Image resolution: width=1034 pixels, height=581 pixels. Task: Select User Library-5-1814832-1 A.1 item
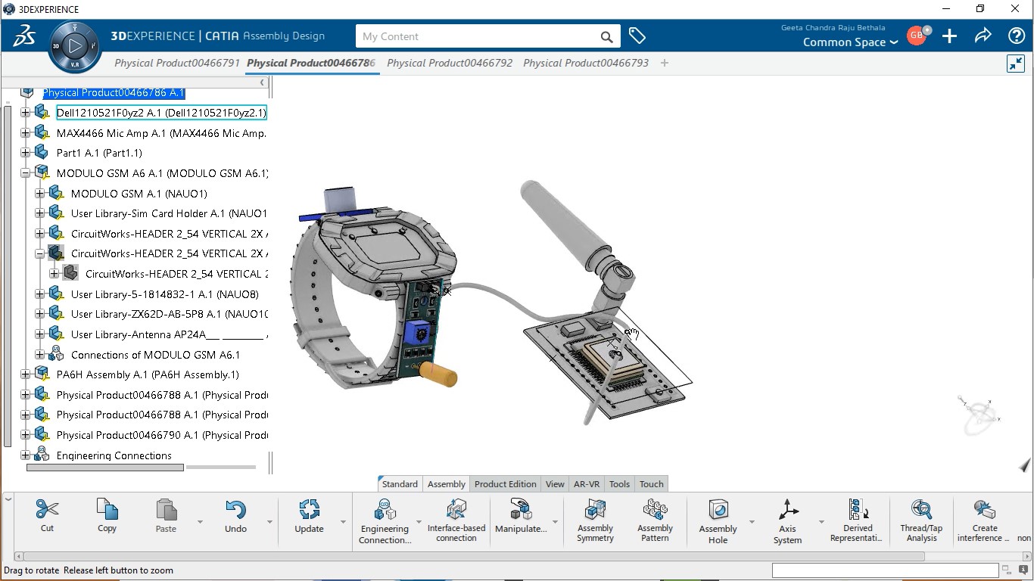pos(165,294)
